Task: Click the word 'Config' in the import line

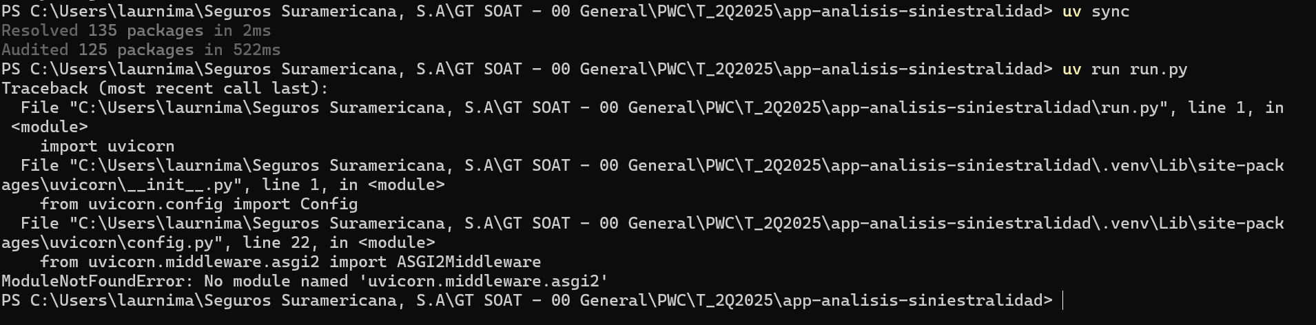Action: pyautogui.click(x=329, y=204)
